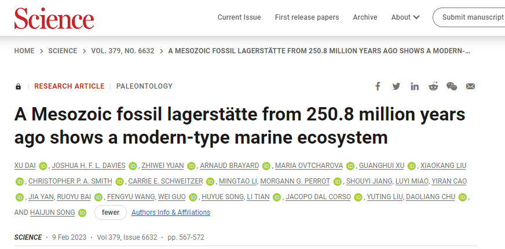
Task: Open Authors Info & Affiliations link
Action: [x=171, y=213]
